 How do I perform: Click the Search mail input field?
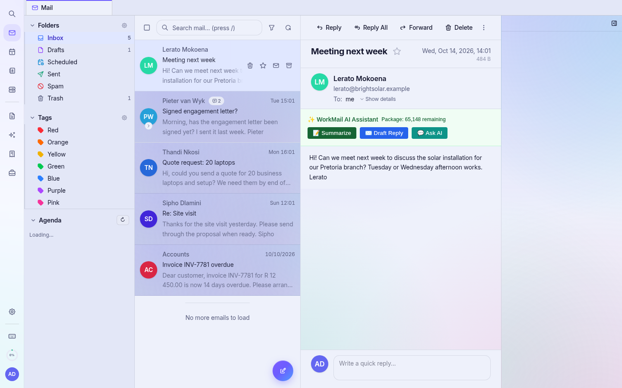click(x=209, y=28)
